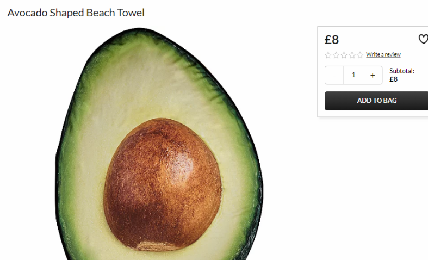Decrease quantity with the minus button
Viewport: 428px width, 260px height.
click(x=334, y=75)
